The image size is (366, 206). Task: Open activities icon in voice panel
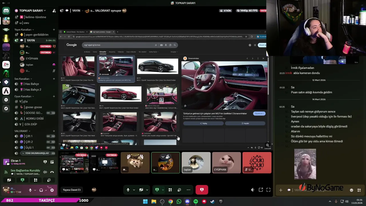pyautogui.click(x=36, y=180)
